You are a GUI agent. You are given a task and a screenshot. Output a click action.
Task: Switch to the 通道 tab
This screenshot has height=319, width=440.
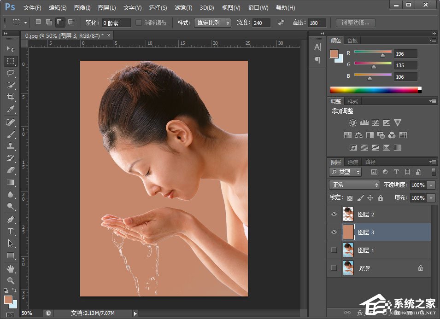[353, 162]
